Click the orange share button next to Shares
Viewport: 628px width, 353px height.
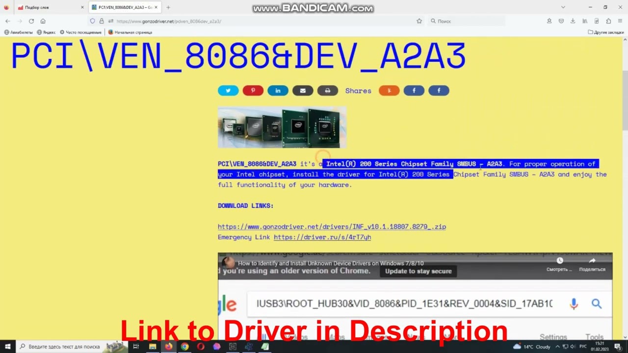pyautogui.click(x=389, y=91)
